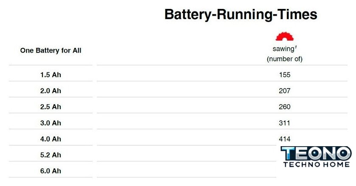Select the 1.5 Ah battery row
Viewport: 356px width, 186px height.
tap(51, 75)
